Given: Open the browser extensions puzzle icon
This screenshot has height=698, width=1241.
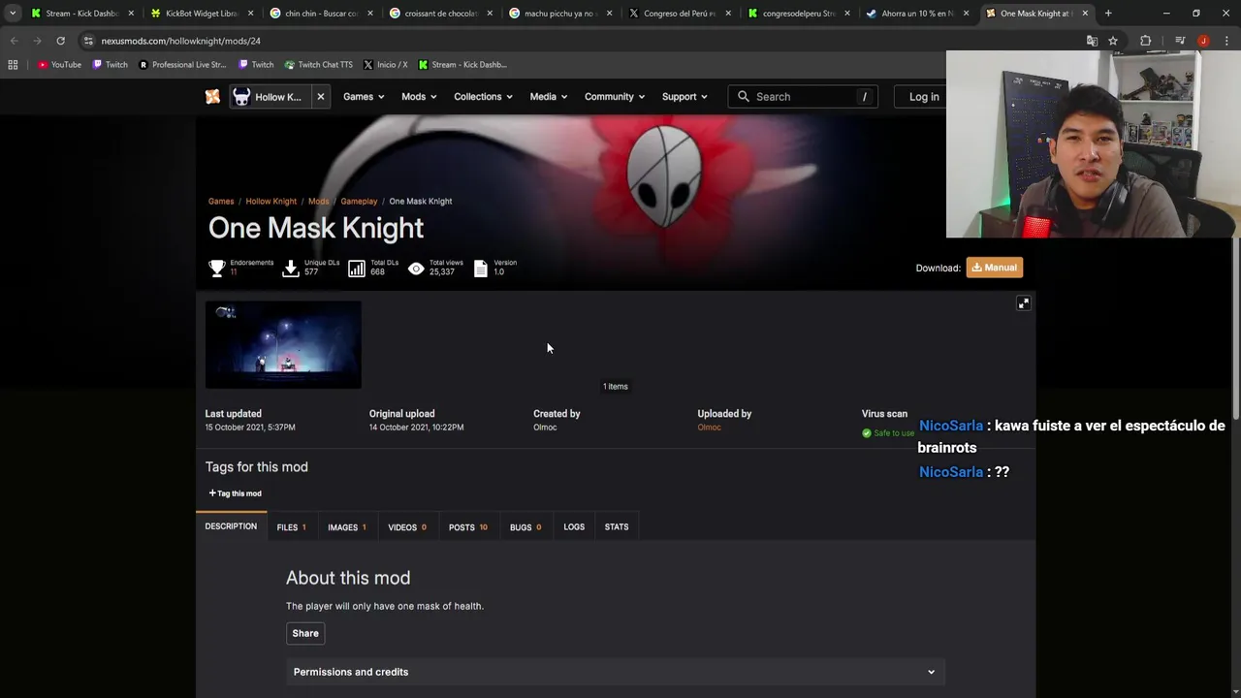Looking at the screenshot, I should click(1146, 41).
